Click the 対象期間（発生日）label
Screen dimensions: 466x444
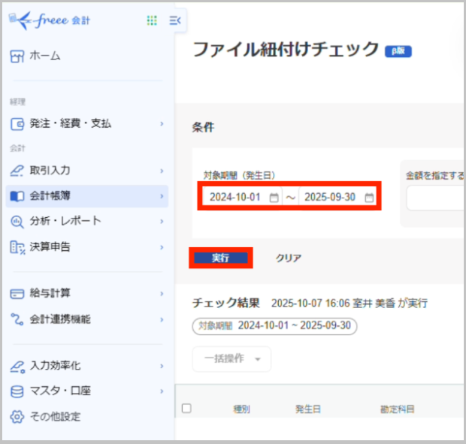pos(239,176)
